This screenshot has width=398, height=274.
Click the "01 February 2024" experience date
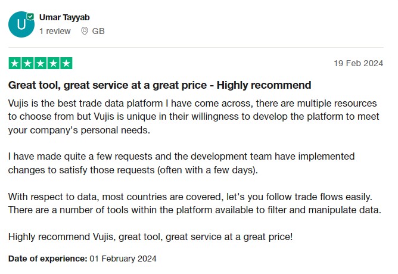(x=123, y=259)
